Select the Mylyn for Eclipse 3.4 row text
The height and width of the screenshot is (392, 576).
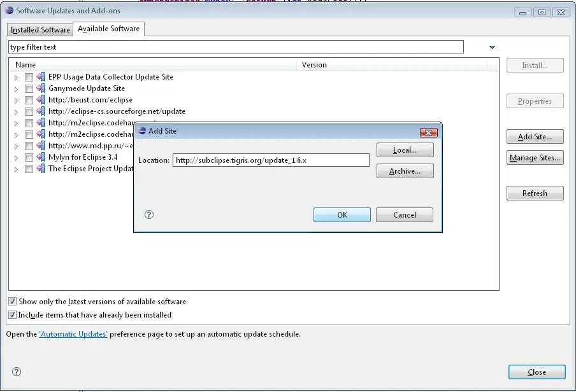(x=83, y=157)
